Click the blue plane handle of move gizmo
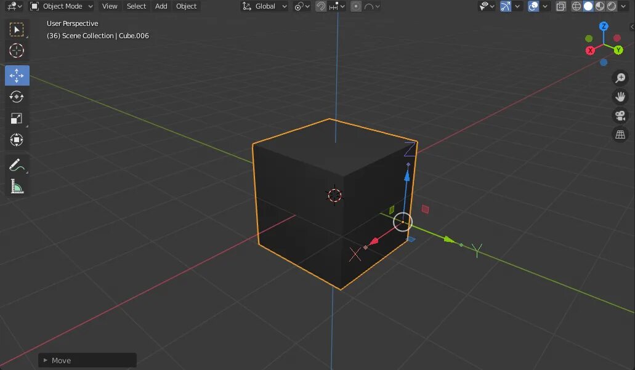 pyautogui.click(x=411, y=239)
